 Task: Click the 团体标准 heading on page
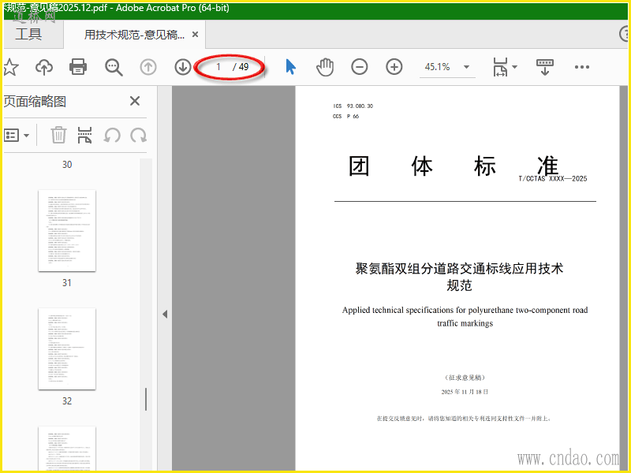[453, 166]
